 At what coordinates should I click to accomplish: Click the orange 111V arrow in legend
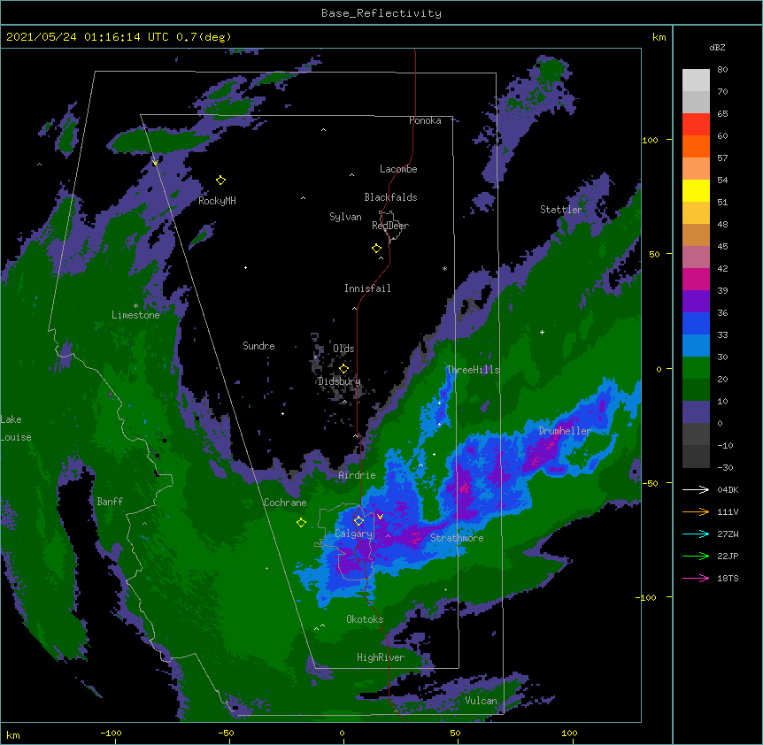[x=696, y=511]
